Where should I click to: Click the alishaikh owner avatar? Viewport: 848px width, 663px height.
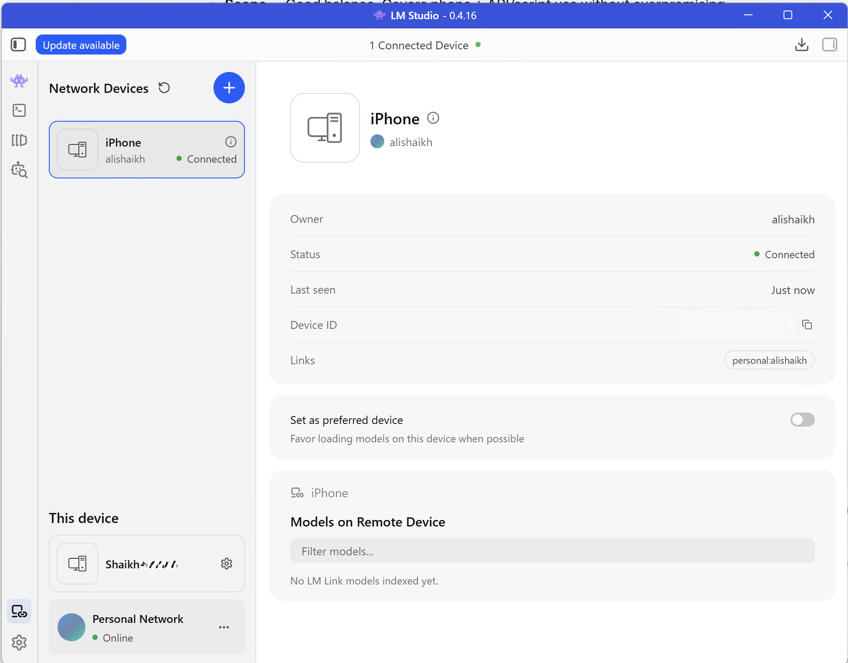(377, 142)
